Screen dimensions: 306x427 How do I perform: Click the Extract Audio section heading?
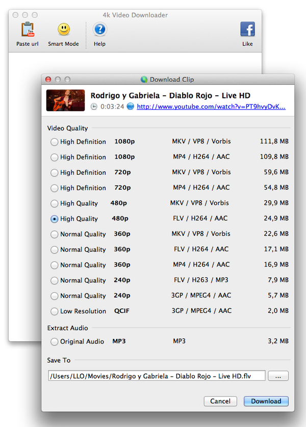point(68,328)
